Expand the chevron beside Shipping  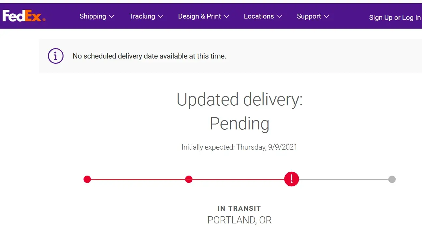tap(111, 16)
